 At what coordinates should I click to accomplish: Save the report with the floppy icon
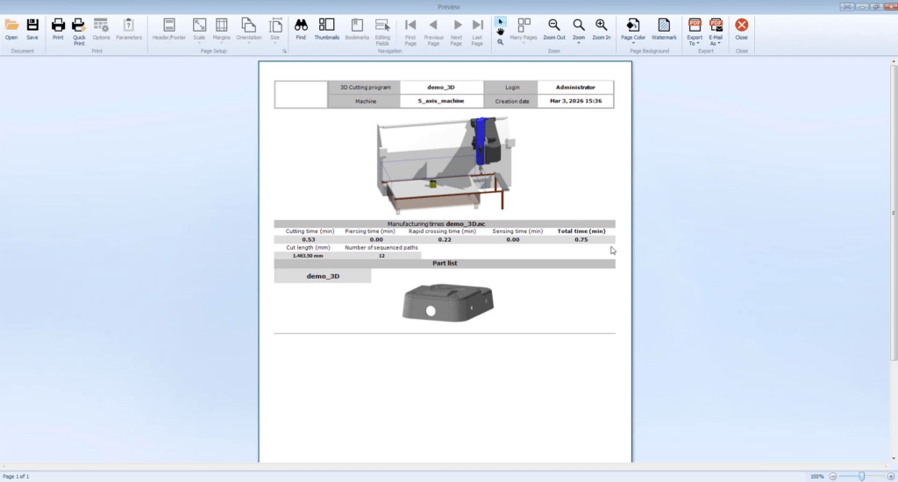pyautogui.click(x=32, y=25)
